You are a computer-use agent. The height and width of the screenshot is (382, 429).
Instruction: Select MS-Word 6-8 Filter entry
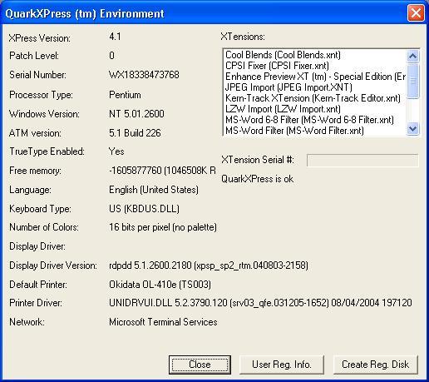(309, 120)
